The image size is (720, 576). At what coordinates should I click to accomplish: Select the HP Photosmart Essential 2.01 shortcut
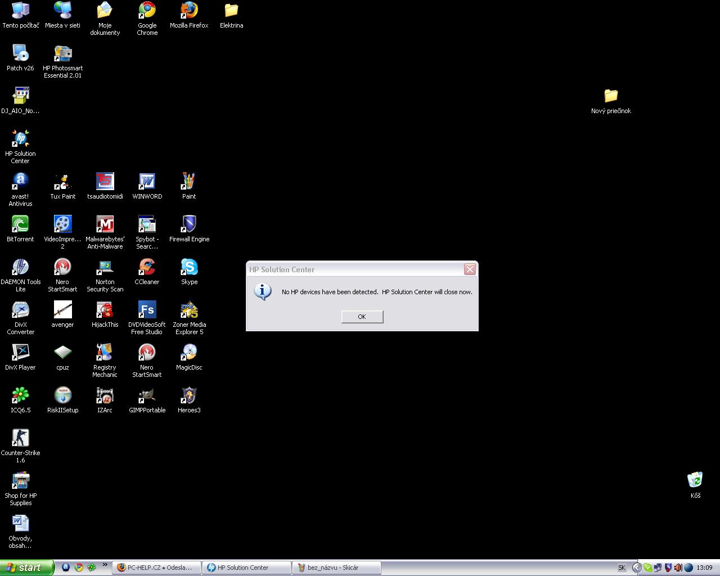click(62, 61)
